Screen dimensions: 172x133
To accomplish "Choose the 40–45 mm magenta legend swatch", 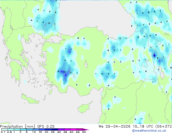I will [x=74, y=129].
